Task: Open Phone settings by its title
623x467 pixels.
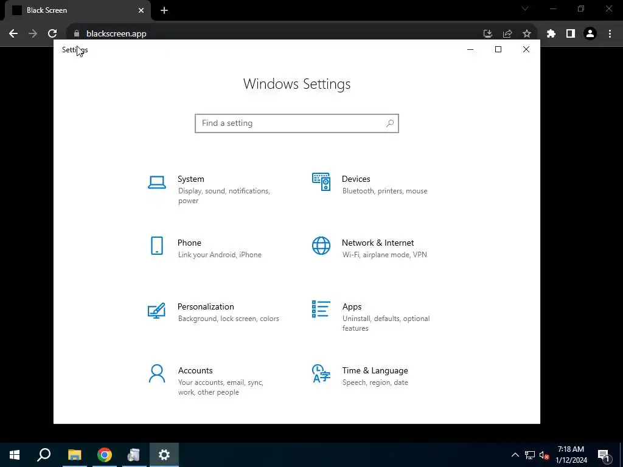Action: (x=189, y=243)
